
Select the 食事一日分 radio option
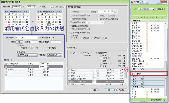[81, 53]
